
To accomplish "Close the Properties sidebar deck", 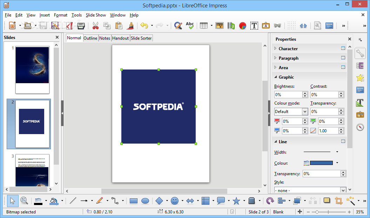I will tap(350, 39).
